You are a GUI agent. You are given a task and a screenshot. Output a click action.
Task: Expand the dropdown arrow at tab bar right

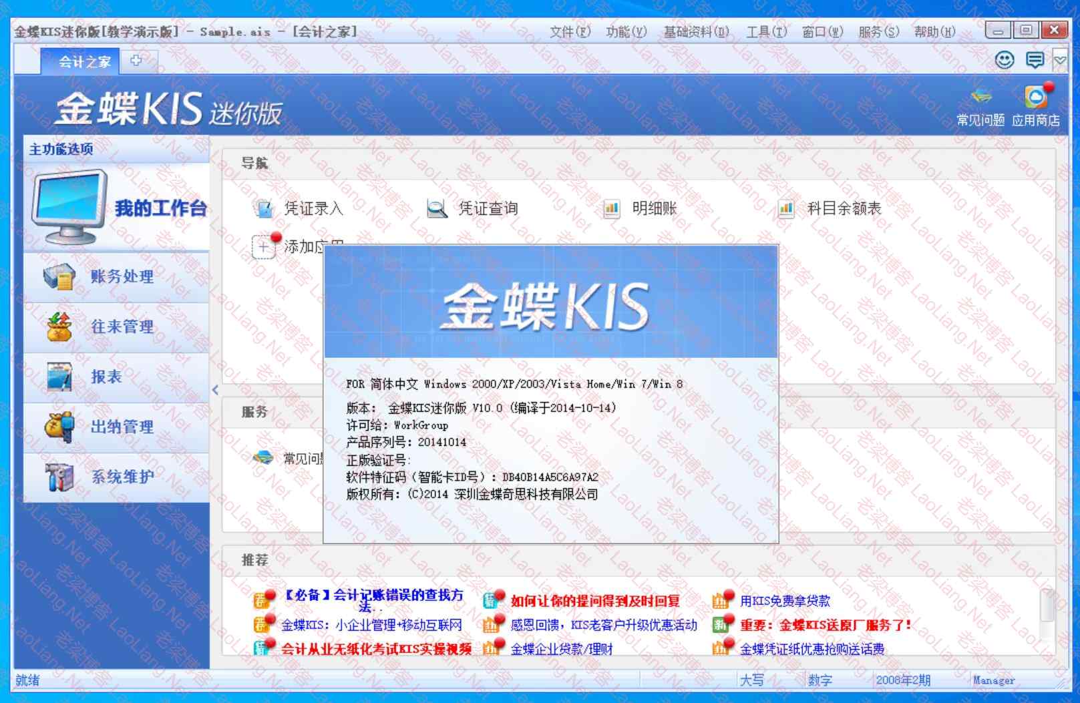(x=1059, y=60)
